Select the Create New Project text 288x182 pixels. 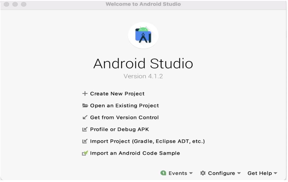click(117, 94)
